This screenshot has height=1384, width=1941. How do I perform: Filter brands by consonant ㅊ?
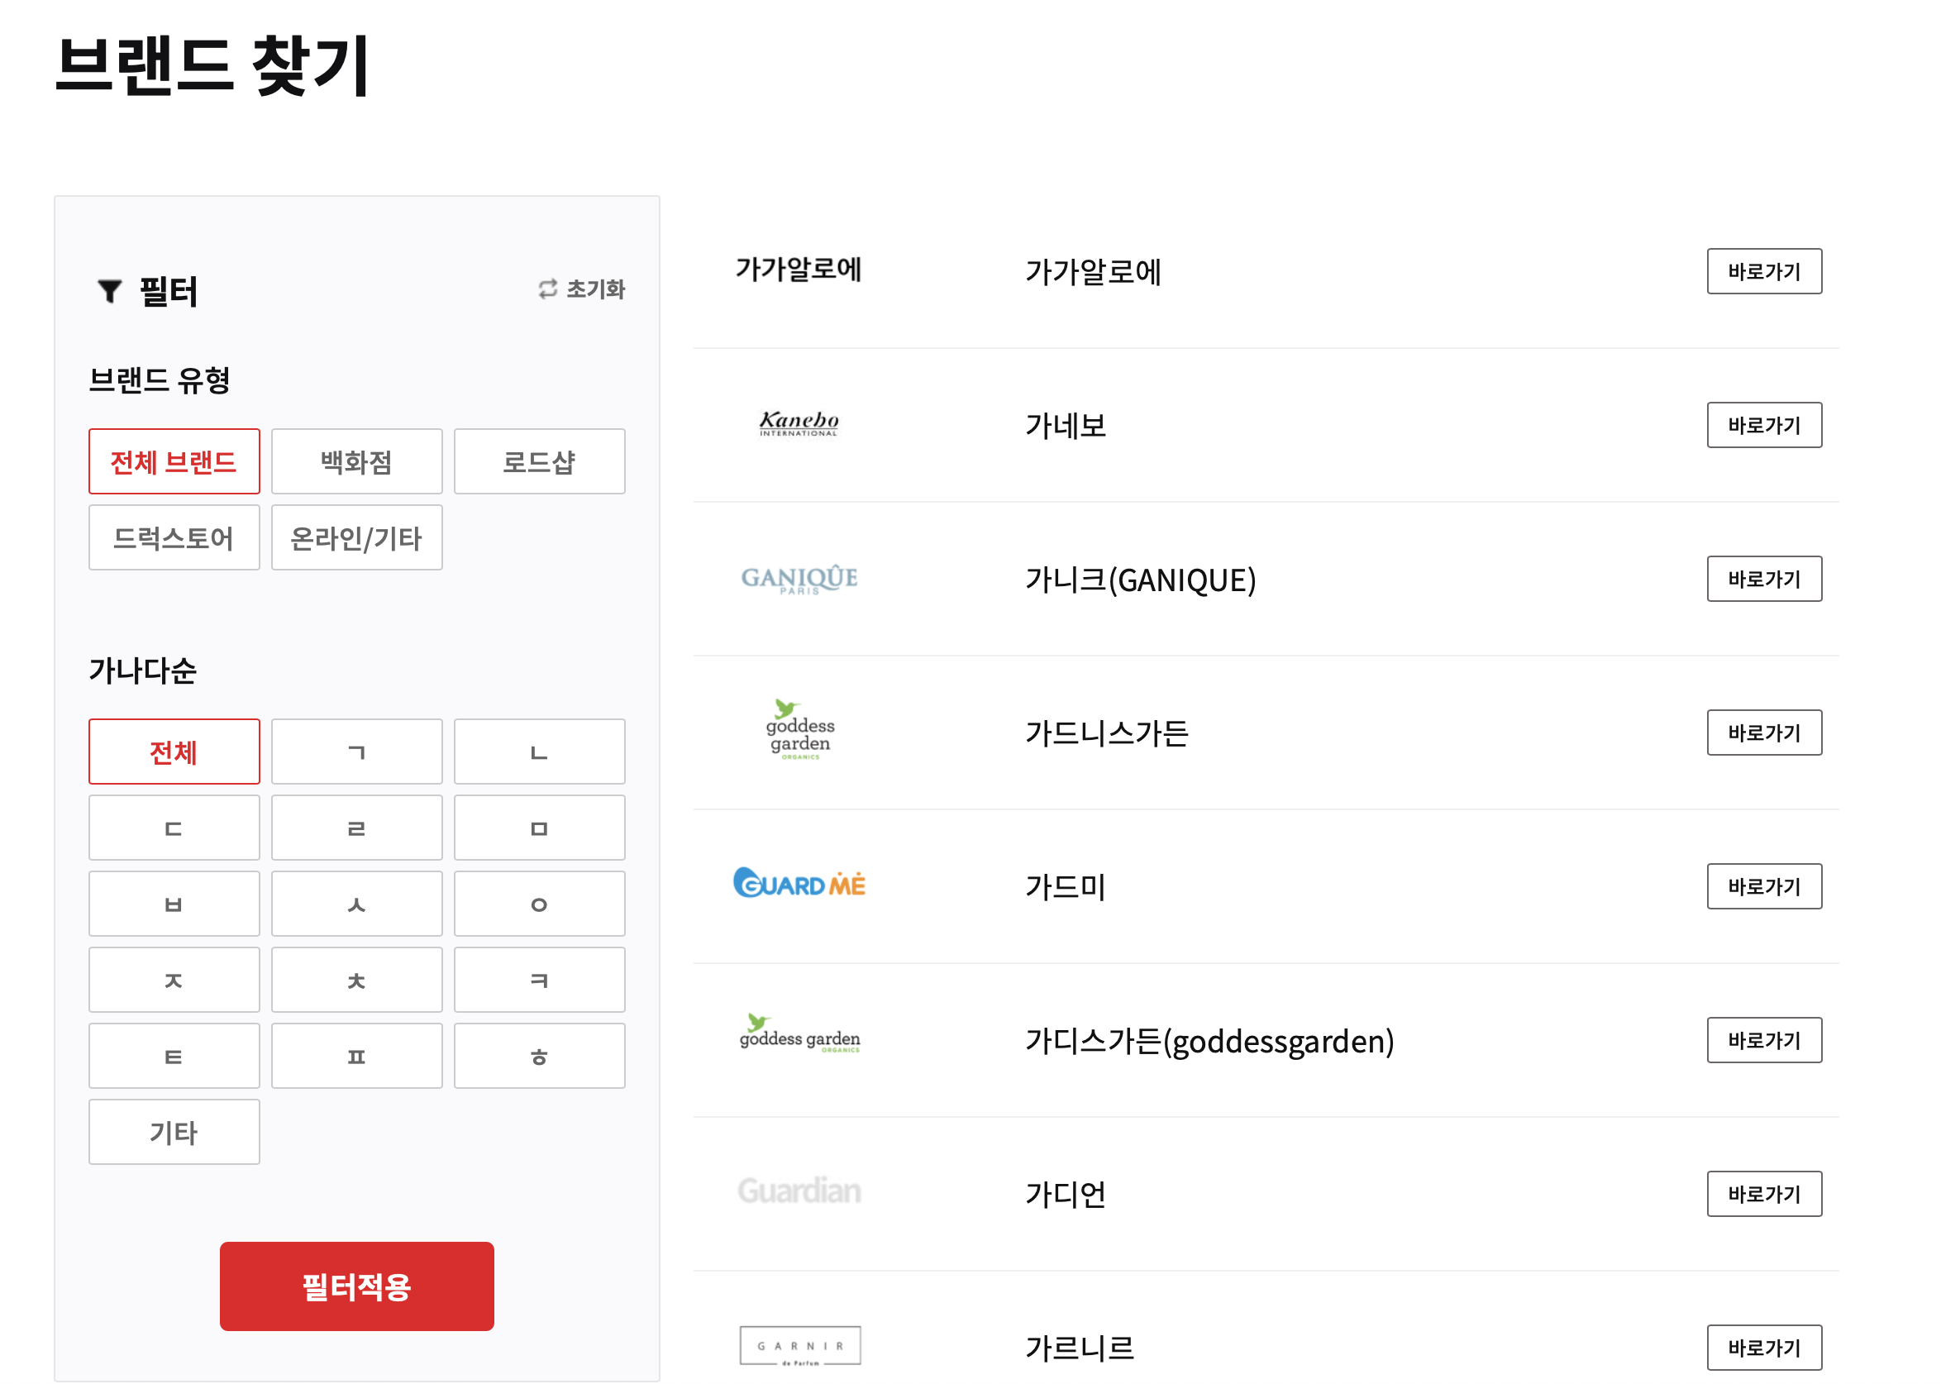(356, 980)
